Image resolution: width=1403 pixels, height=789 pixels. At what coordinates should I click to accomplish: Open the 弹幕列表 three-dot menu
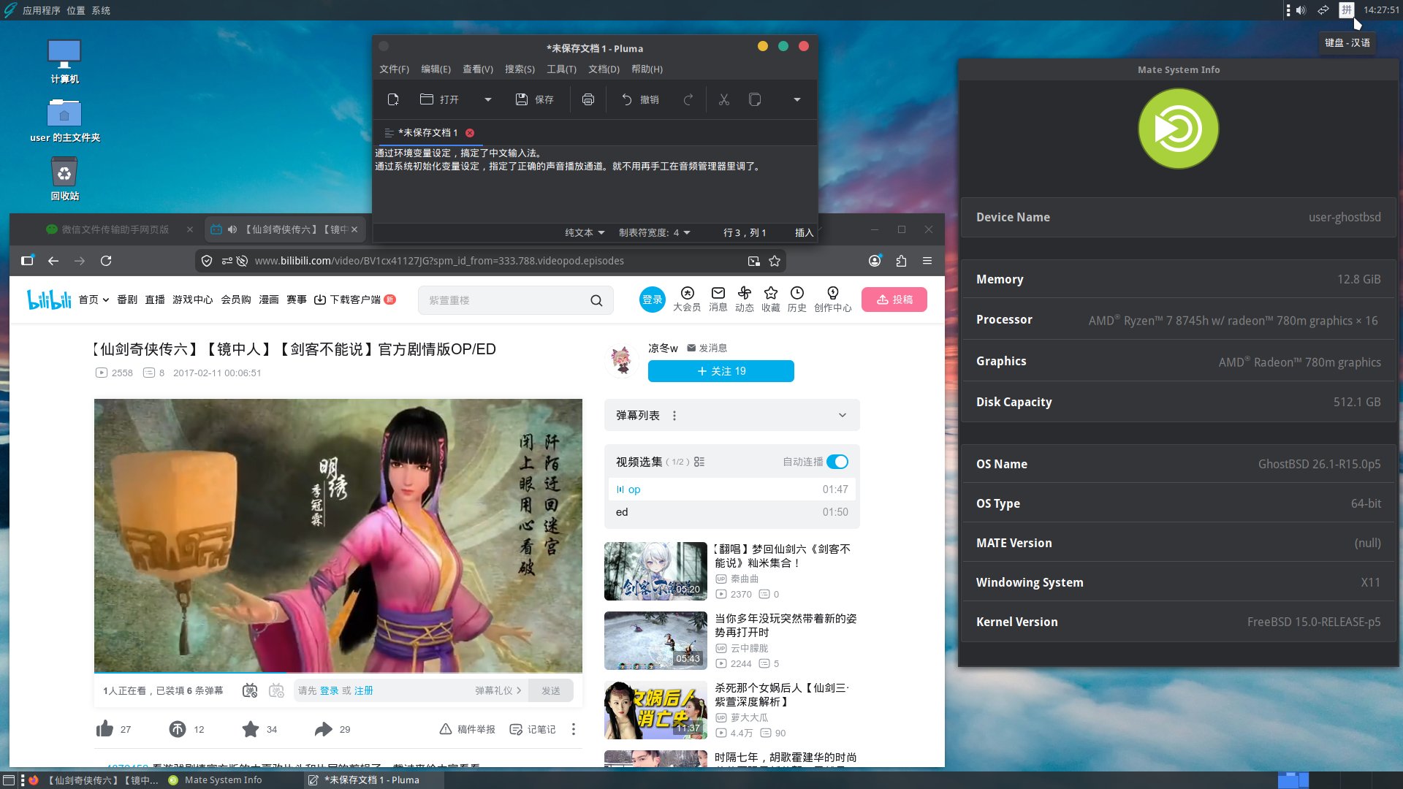[x=674, y=416]
